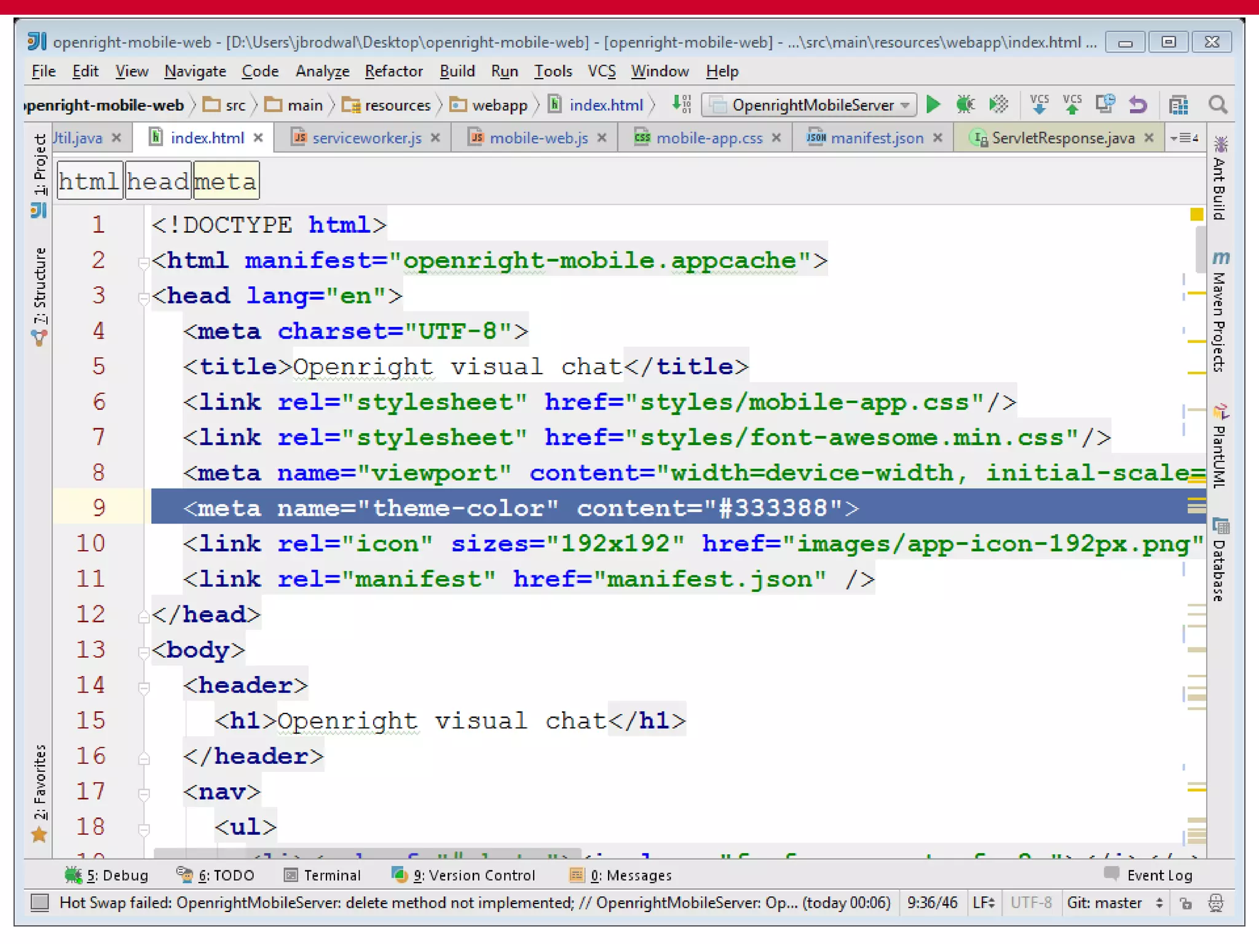This screenshot has height=944, width=1259.
Task: Run with coverage icon in toolbar
Action: click(x=998, y=105)
